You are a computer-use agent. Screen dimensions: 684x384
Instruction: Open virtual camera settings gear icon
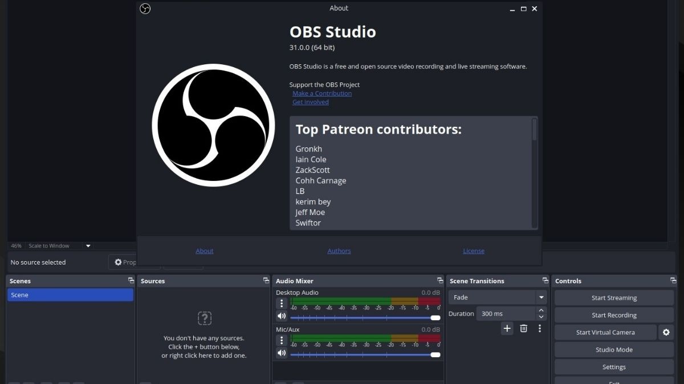[x=666, y=332]
